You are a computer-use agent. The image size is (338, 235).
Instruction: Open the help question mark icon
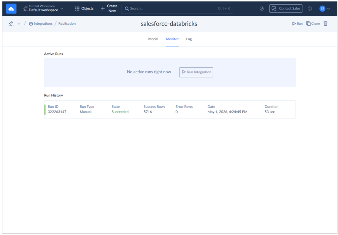tap(310, 9)
